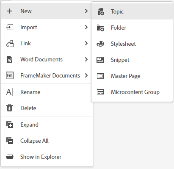The height and width of the screenshot is (169, 174).
Task: Click the Rename text cursor icon
Action: coord(10,92)
